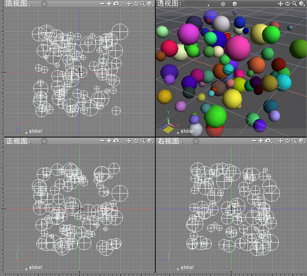The width and height of the screenshot is (307, 276).
Task: Select the pan arrows tool in 右视图
Action: point(280,141)
